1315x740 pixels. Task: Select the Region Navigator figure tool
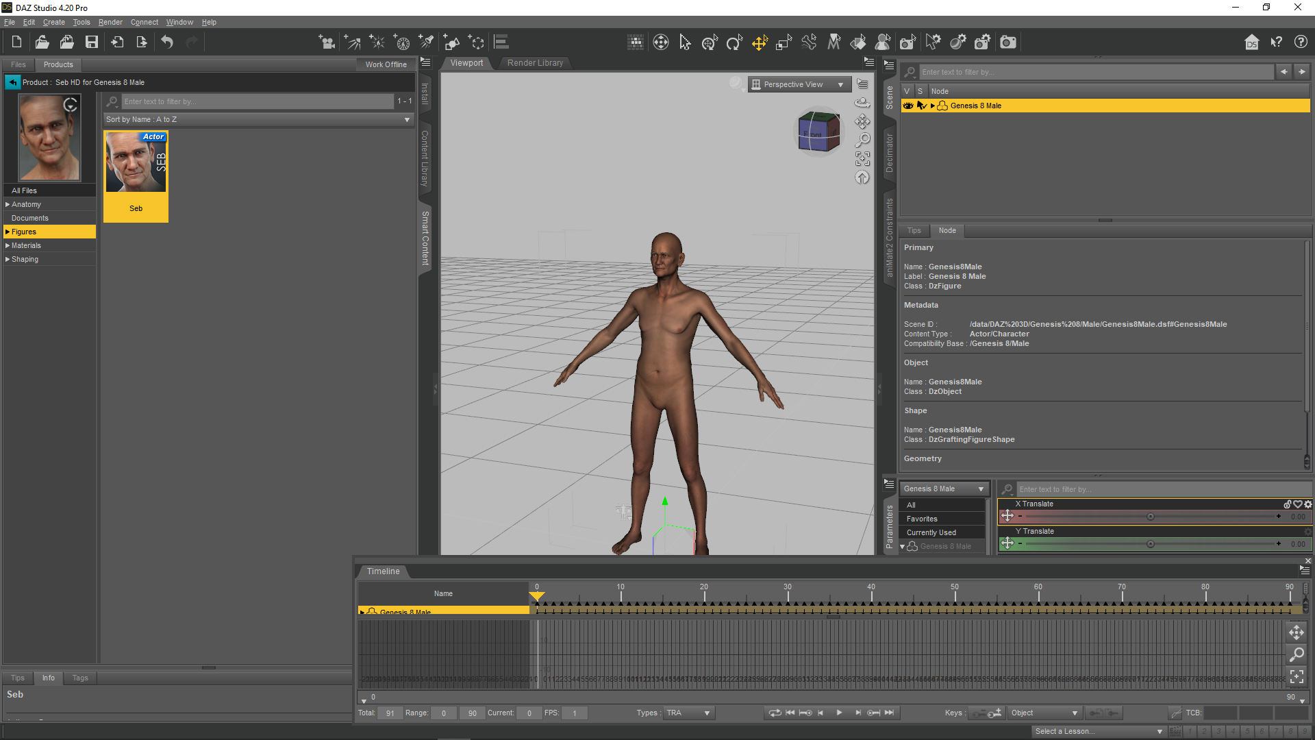pyautogui.click(x=883, y=42)
